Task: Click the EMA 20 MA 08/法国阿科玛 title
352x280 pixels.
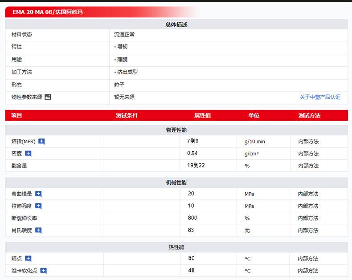Action: (48, 12)
